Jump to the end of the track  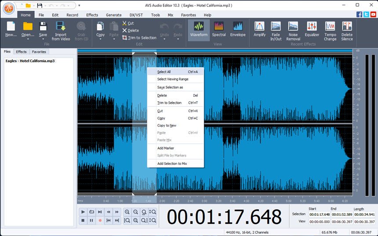117,220
